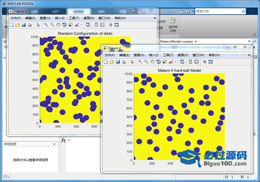Insert Legend in Figure 2

tap(196, 62)
